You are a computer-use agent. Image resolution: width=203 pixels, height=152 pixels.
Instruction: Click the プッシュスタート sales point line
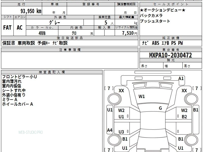click(155, 21)
